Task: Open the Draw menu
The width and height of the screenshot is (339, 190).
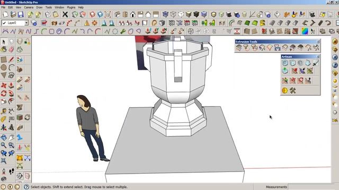Action: point(39,7)
